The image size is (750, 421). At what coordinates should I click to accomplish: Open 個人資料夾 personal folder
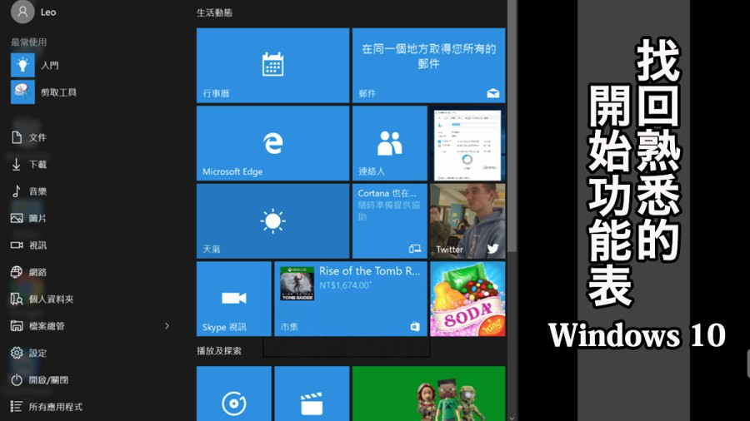click(42, 300)
